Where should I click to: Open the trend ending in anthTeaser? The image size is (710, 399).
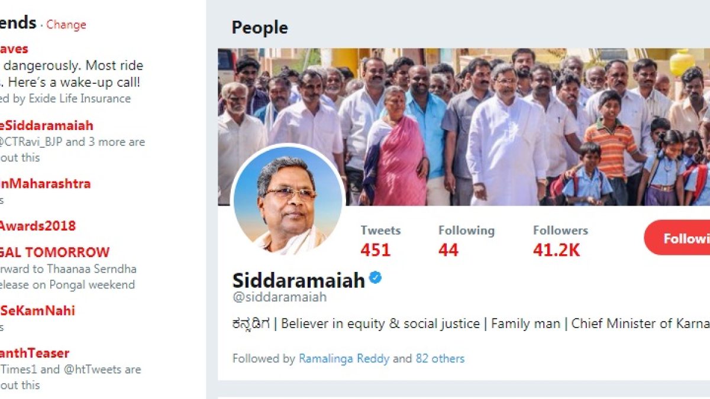click(35, 353)
